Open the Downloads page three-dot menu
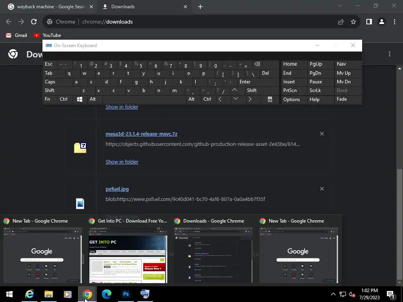The width and height of the screenshot is (403, 302). (390, 53)
